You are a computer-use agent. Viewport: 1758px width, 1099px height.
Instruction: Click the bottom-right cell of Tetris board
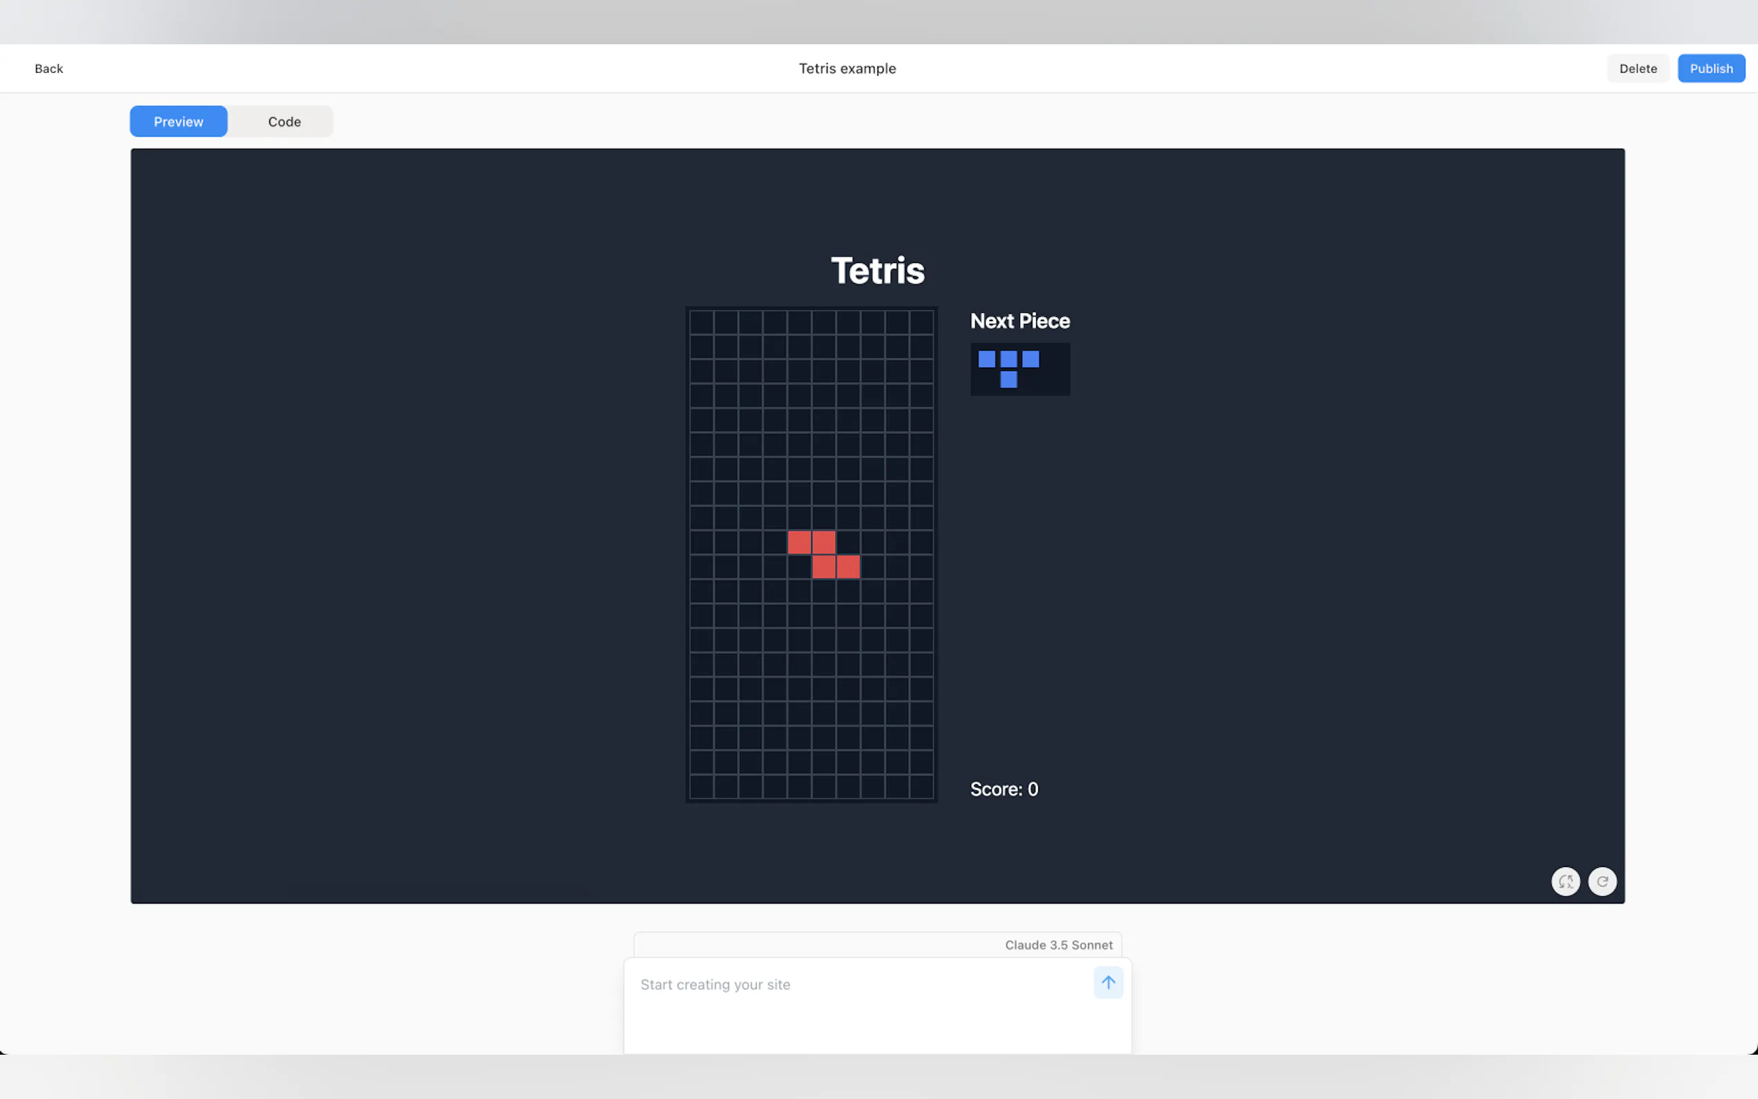coord(921,786)
